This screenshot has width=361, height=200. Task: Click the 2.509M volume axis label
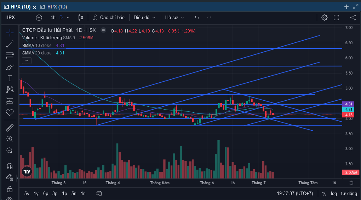click(351, 172)
